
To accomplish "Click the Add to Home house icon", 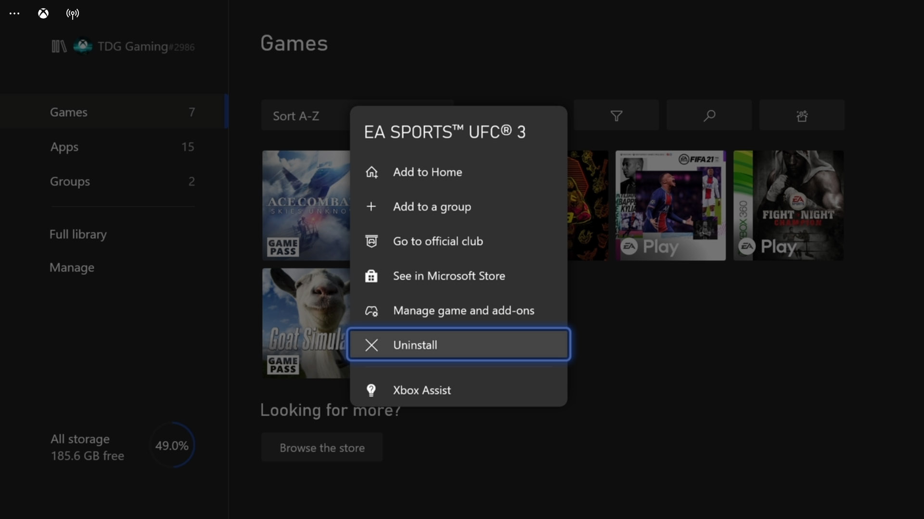I will pyautogui.click(x=372, y=172).
